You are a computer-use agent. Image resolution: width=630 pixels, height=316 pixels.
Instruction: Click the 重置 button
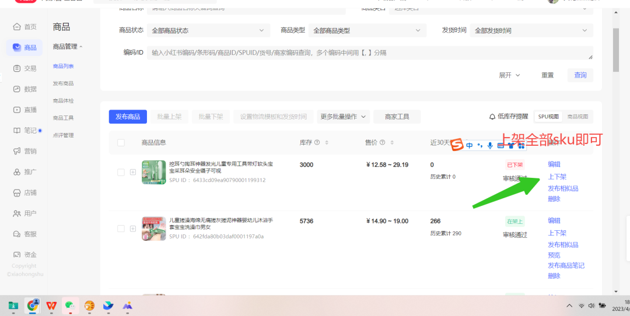pyautogui.click(x=547, y=75)
